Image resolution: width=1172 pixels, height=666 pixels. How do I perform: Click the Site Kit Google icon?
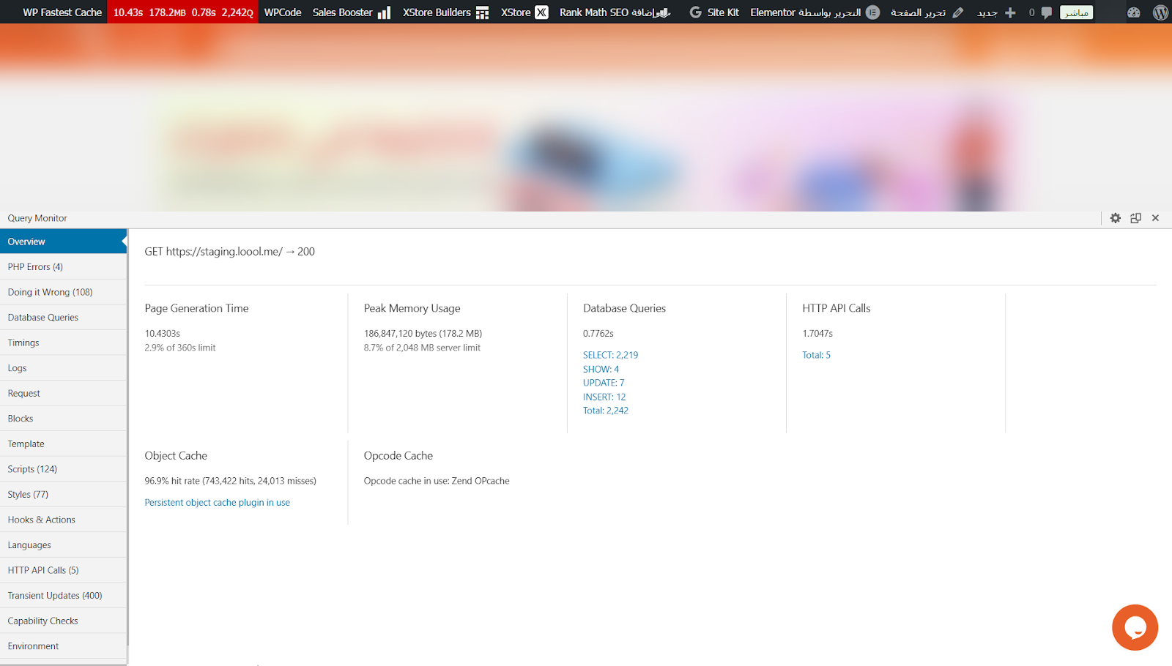coord(695,12)
